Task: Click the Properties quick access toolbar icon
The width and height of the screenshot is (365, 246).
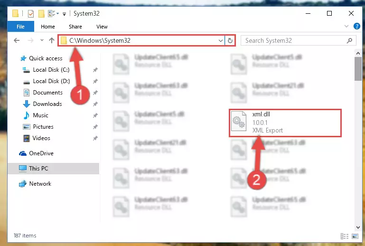Action: coord(31,14)
